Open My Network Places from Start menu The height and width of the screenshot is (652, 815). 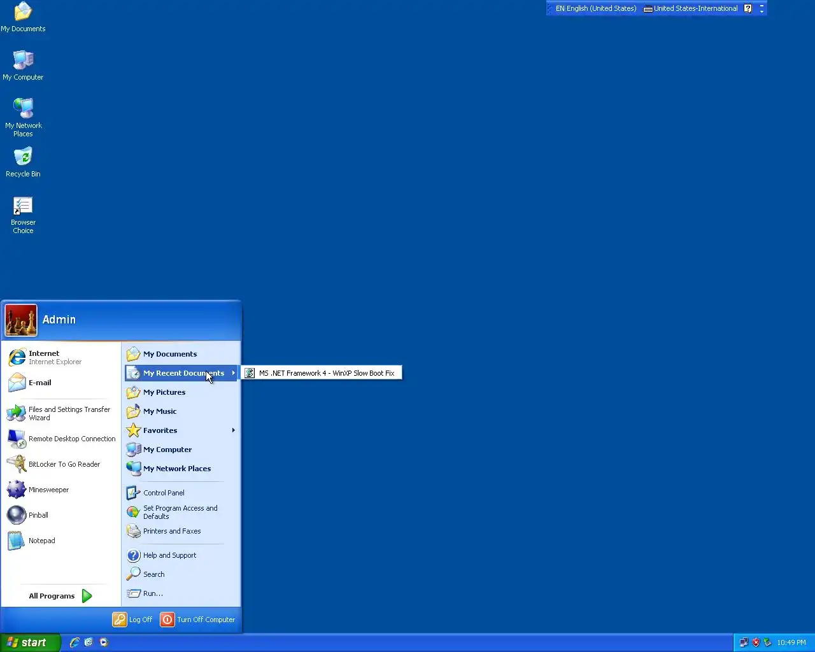click(181, 469)
